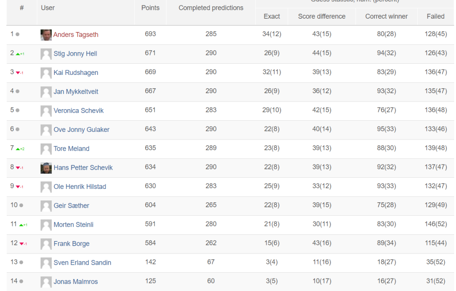Viewport: 456px width, 291px height.
Task: Click the green up arrow at rank 11
Action: point(21,225)
